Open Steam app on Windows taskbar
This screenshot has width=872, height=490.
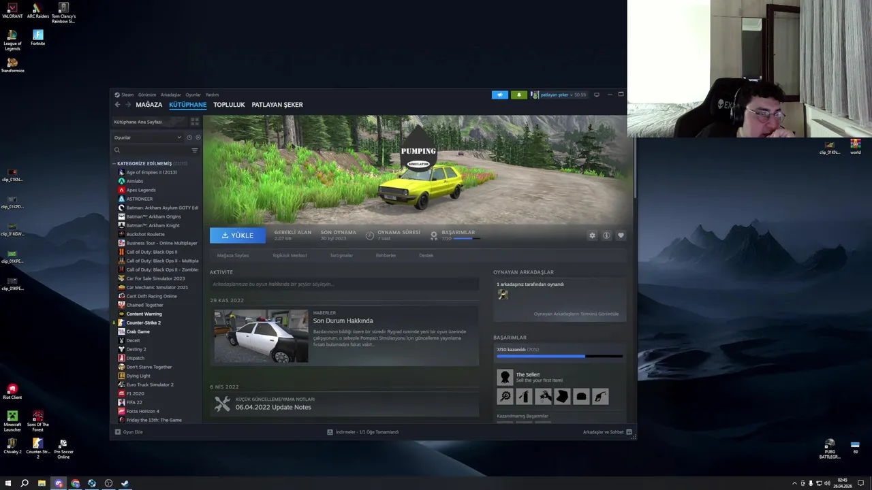[x=125, y=483]
